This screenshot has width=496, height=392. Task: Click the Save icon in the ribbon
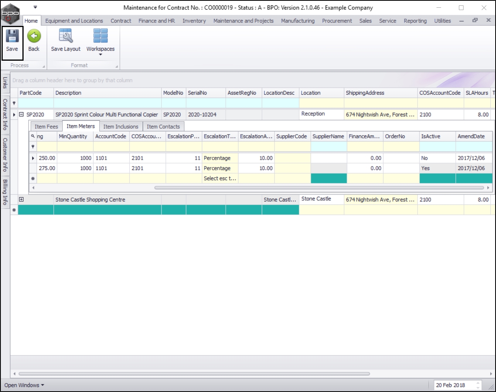point(12,36)
